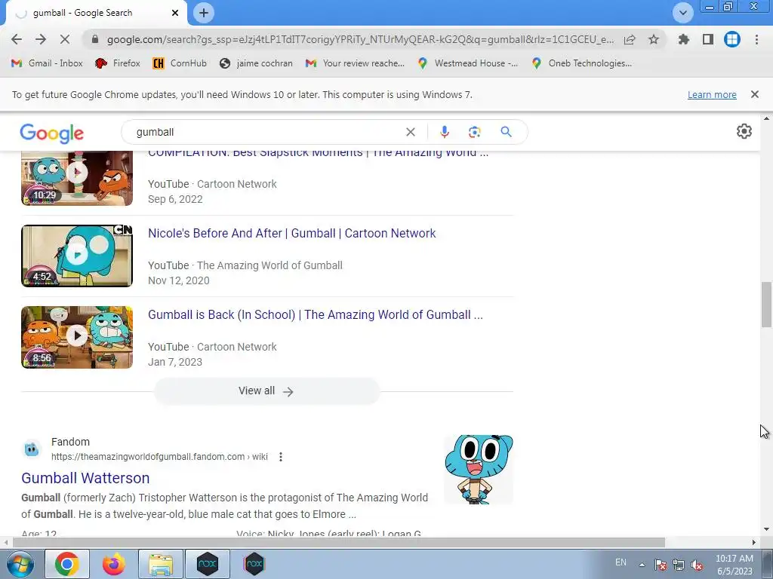Go back to the previous page
This screenshot has width=773, height=579.
(x=17, y=39)
